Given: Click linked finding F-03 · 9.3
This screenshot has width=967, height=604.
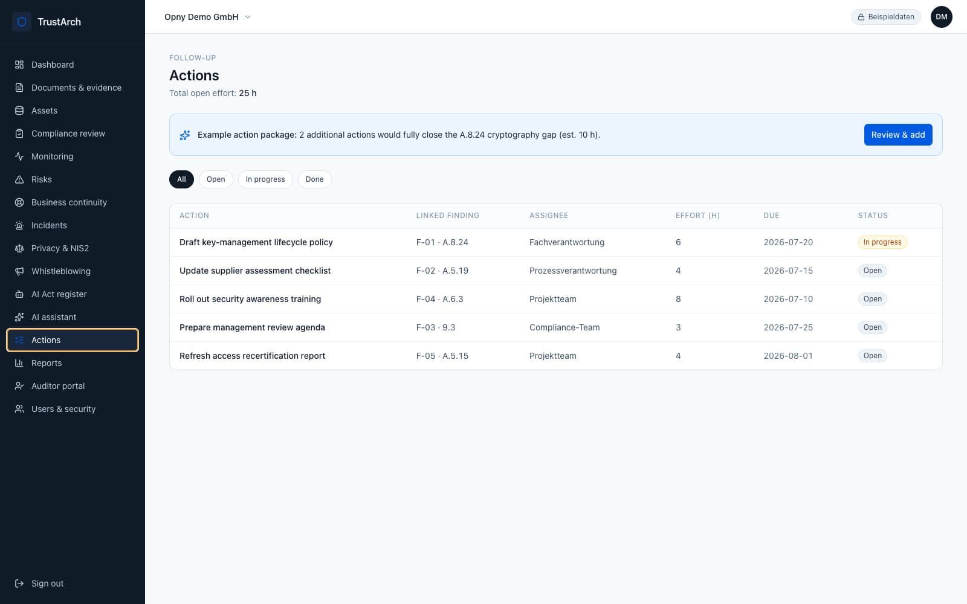Looking at the screenshot, I should 436,327.
